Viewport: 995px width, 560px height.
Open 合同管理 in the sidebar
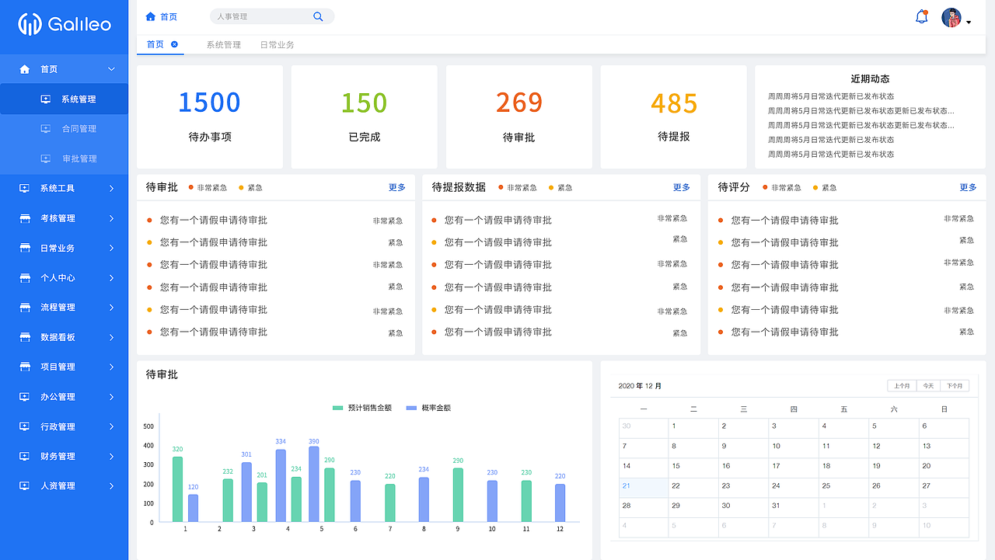tap(79, 129)
